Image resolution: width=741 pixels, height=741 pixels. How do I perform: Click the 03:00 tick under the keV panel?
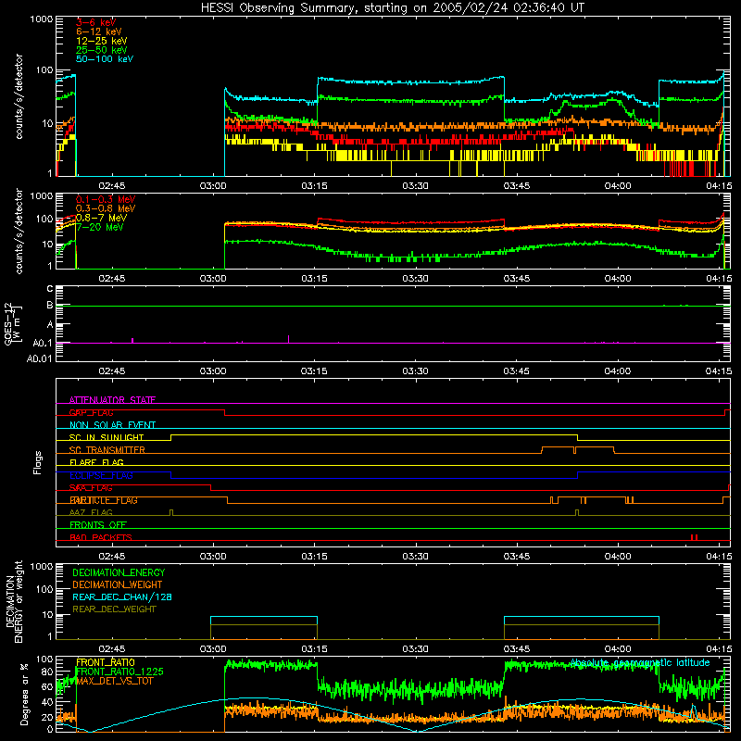pos(213,186)
